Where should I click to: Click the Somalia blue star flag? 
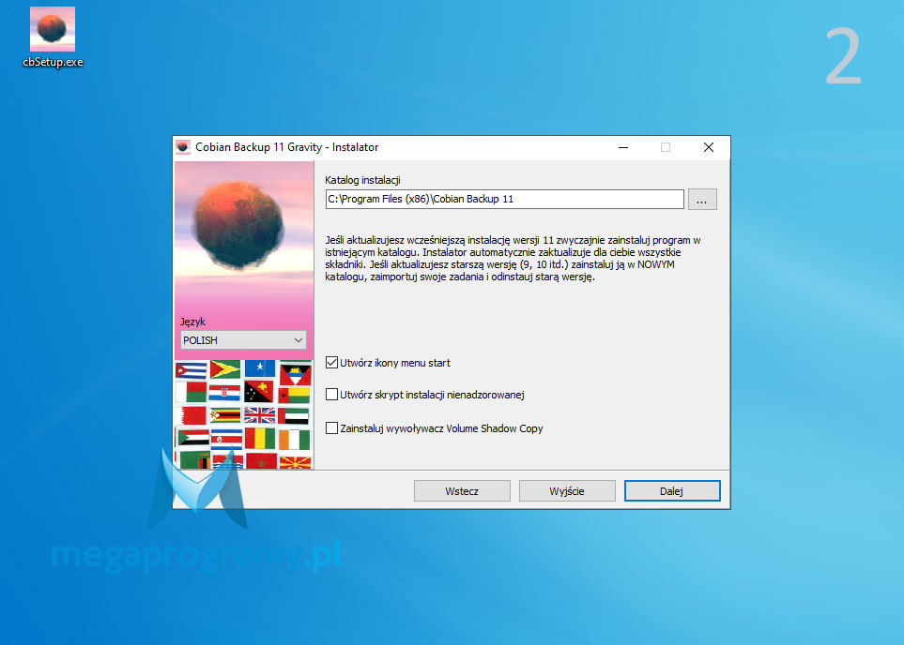pyautogui.click(x=259, y=367)
